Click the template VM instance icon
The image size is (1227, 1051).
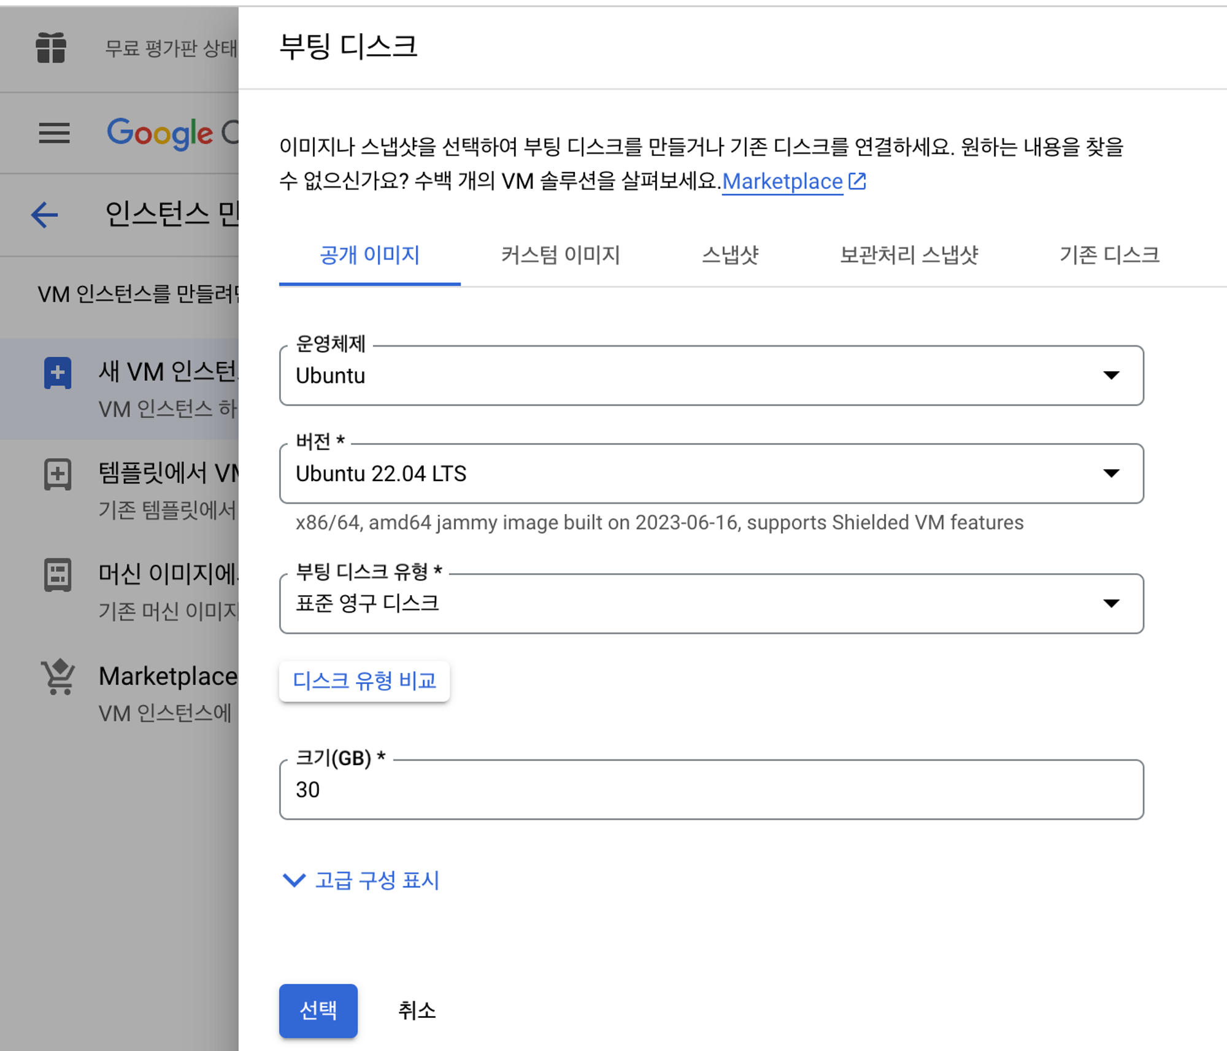[x=58, y=474]
